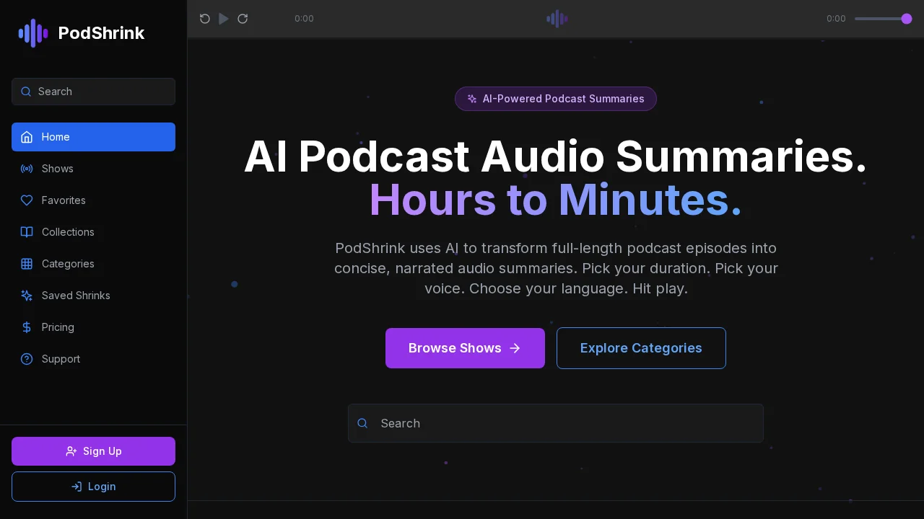This screenshot has width=924, height=519.
Task: Click the PodShrink waveform logo
Action: tap(32, 33)
